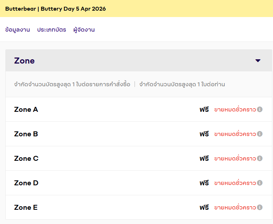This screenshot has width=273, height=224.
Task: Select the Zone A ticket row label
Action: click(x=26, y=109)
